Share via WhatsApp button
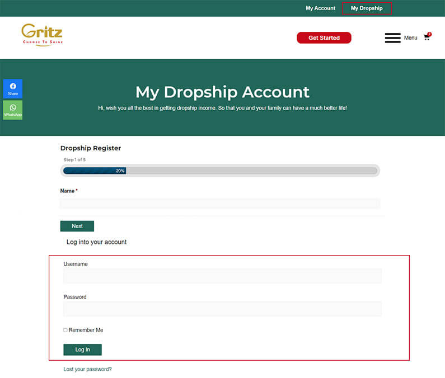This screenshot has height=378, width=445. tap(13, 110)
